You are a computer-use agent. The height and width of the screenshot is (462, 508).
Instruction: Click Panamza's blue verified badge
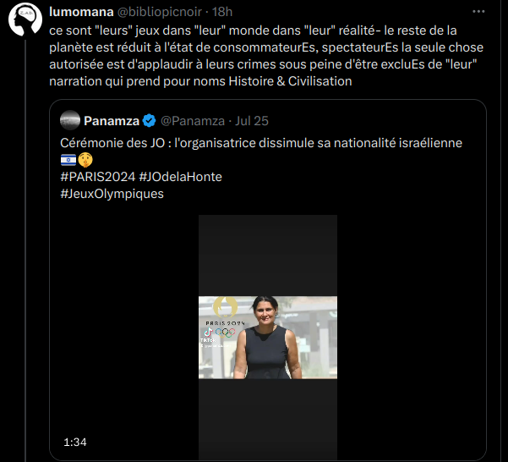tap(149, 121)
